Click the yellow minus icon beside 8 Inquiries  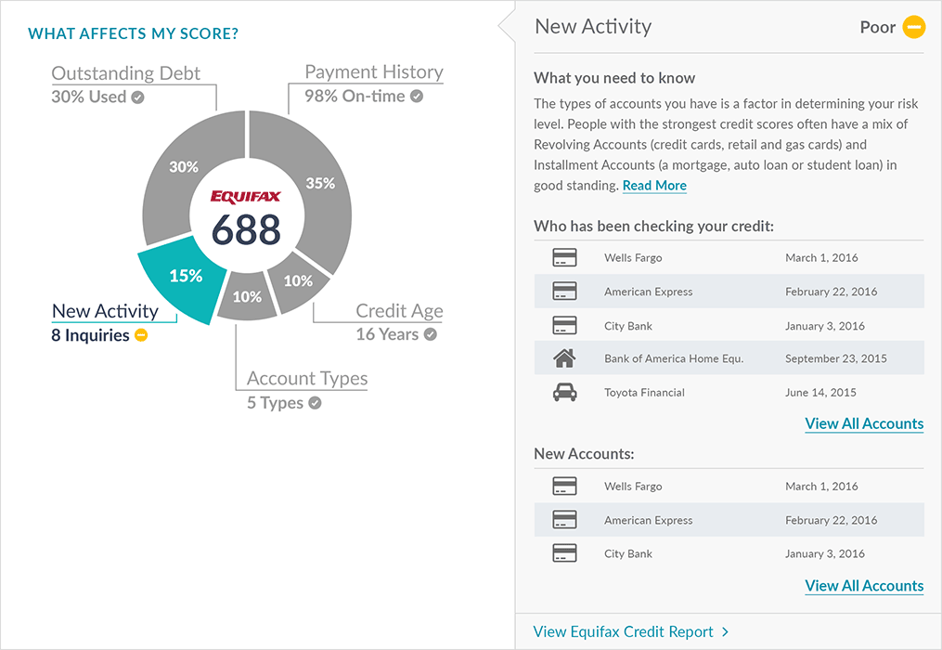click(x=141, y=335)
